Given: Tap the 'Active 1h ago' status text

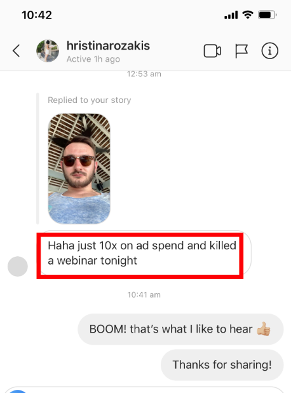Looking at the screenshot, I should [x=93, y=59].
